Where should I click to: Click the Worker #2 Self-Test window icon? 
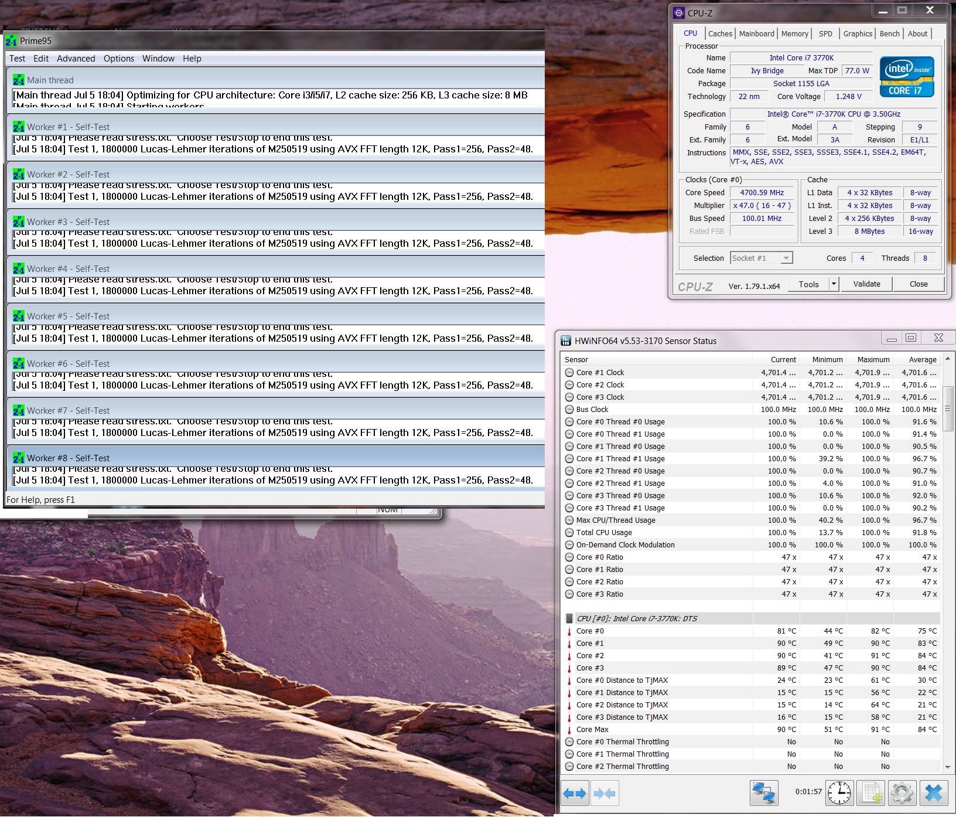click(x=19, y=174)
